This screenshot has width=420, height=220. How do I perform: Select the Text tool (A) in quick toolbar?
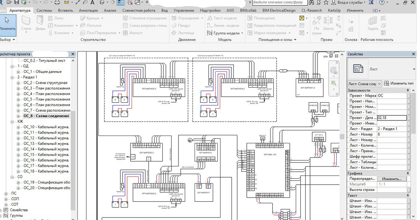(92, 3)
